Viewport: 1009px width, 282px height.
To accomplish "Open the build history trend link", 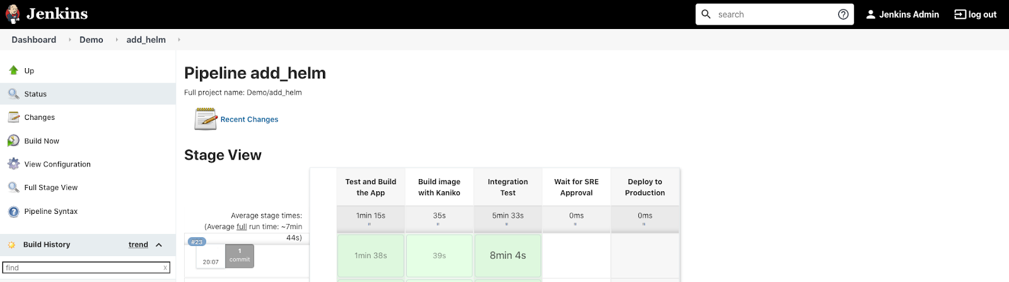I will 138,245.
